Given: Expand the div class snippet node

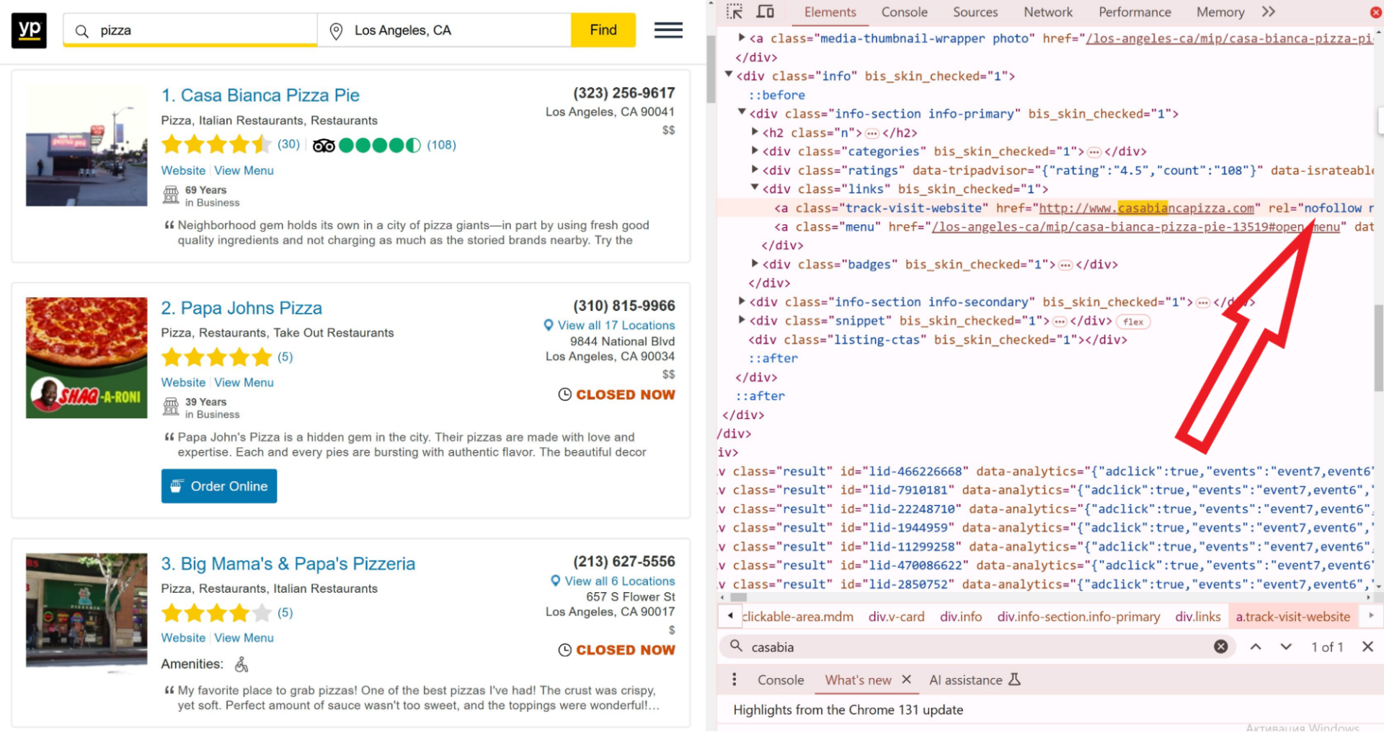Looking at the screenshot, I should (742, 320).
